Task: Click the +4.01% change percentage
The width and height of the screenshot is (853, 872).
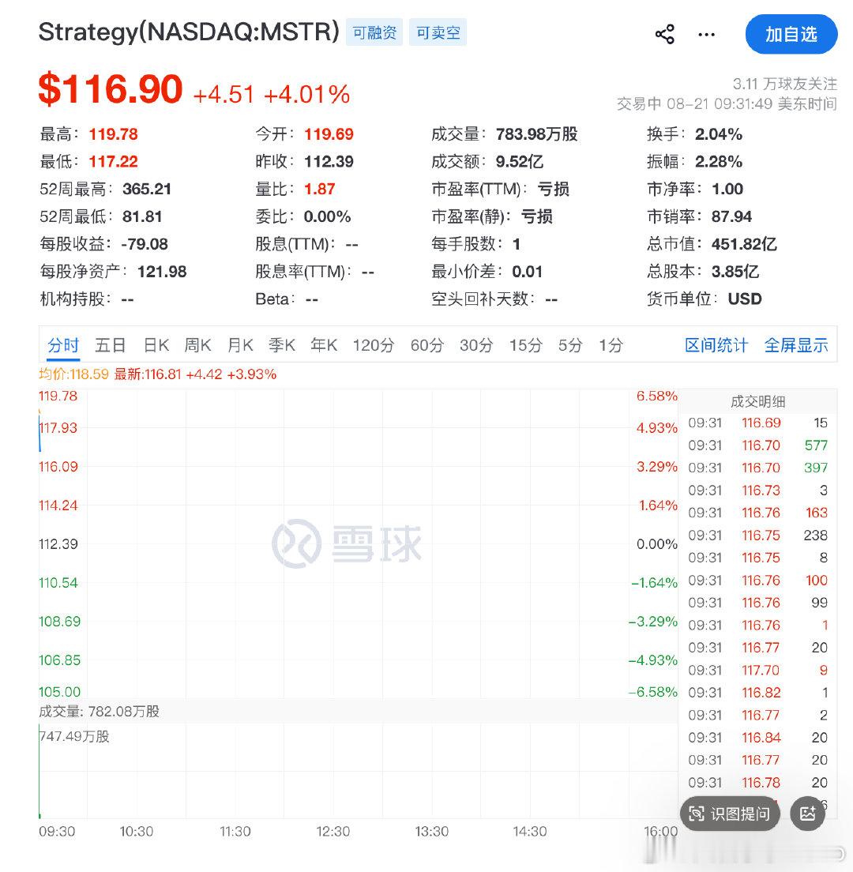Action: (x=307, y=94)
